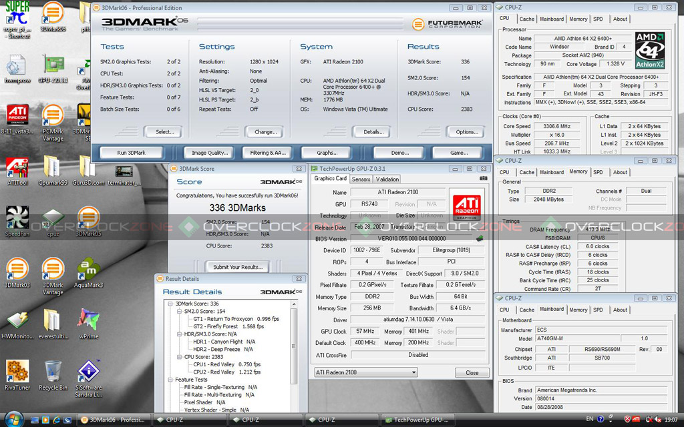Open SPD tab in top CPU-Z window
Screen dimensions: 684x427
(x=598, y=19)
